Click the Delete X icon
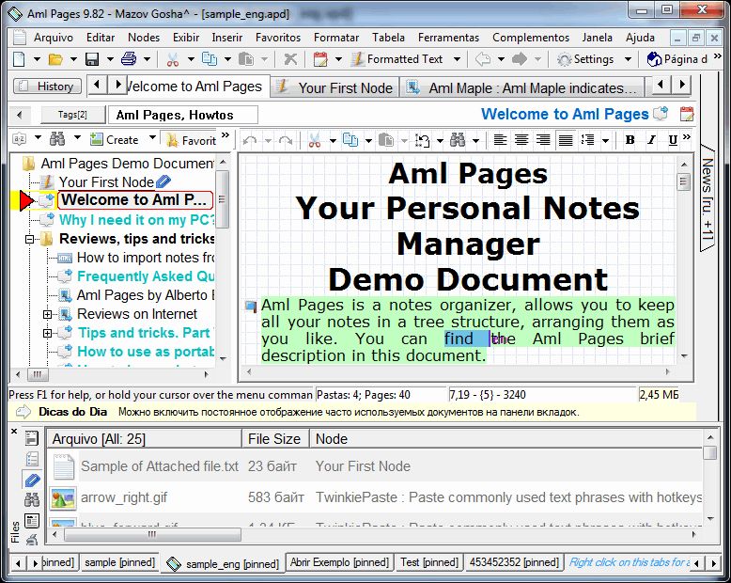This screenshot has width=731, height=583. (x=290, y=59)
